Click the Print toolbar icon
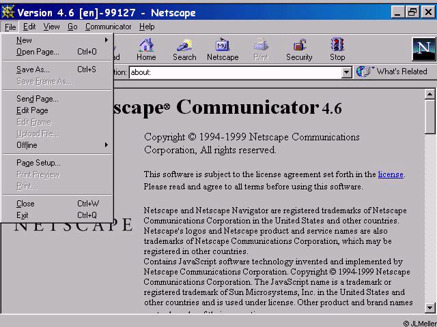 pyautogui.click(x=261, y=46)
